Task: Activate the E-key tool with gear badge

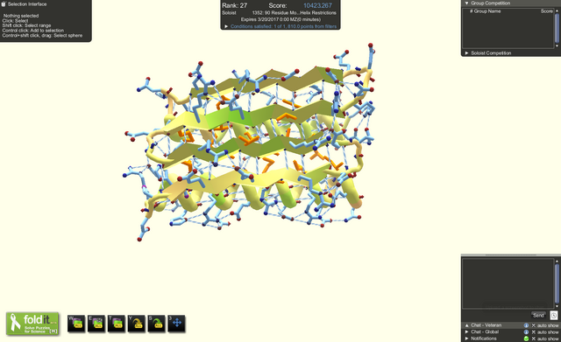Action: (x=96, y=324)
